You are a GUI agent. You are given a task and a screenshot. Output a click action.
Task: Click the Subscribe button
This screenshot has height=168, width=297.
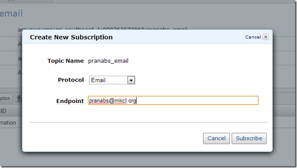pos(249,138)
